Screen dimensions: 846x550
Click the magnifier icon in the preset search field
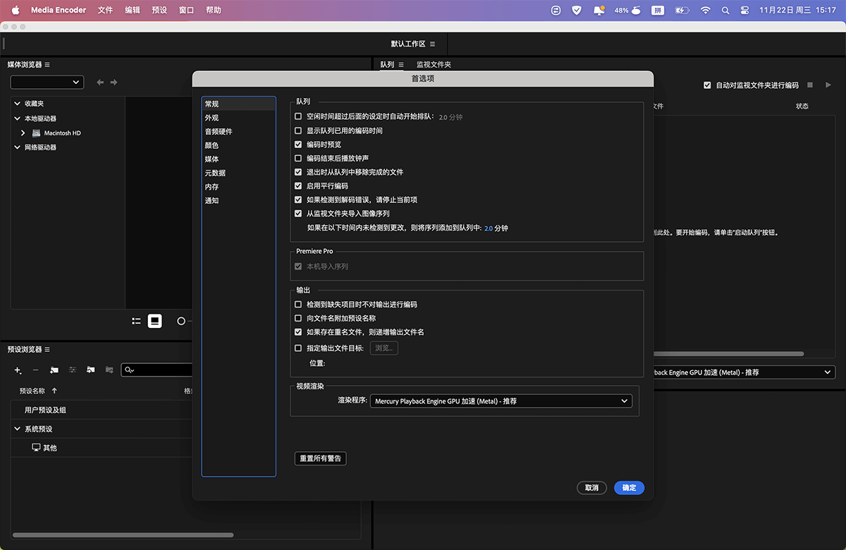point(128,370)
